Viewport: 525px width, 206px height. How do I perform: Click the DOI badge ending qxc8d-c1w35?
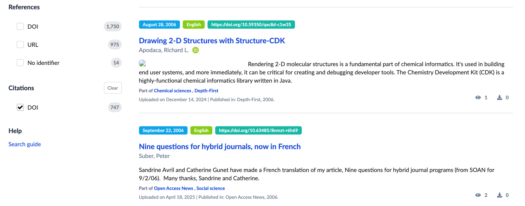251,25
